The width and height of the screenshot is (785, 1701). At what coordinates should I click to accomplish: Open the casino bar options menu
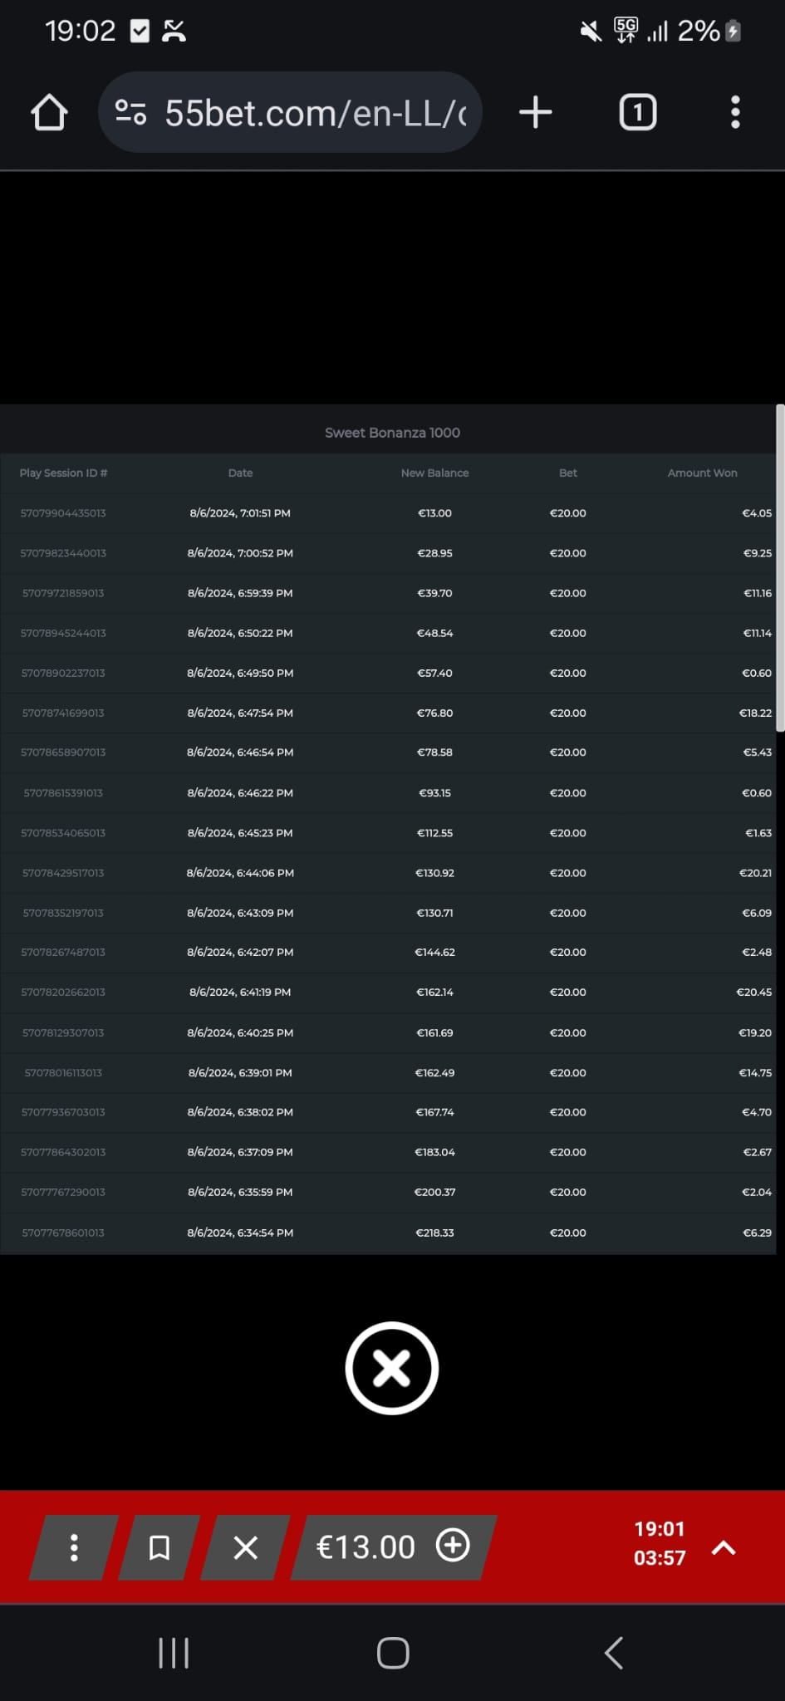coord(74,1547)
